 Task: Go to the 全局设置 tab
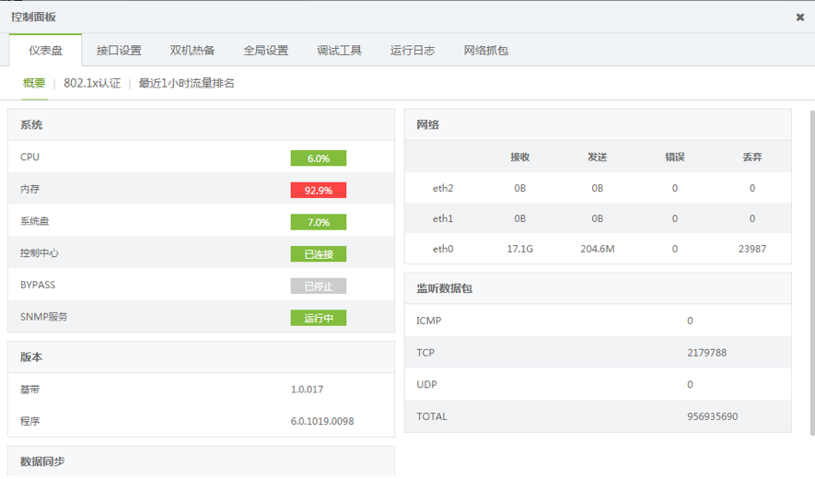266,51
